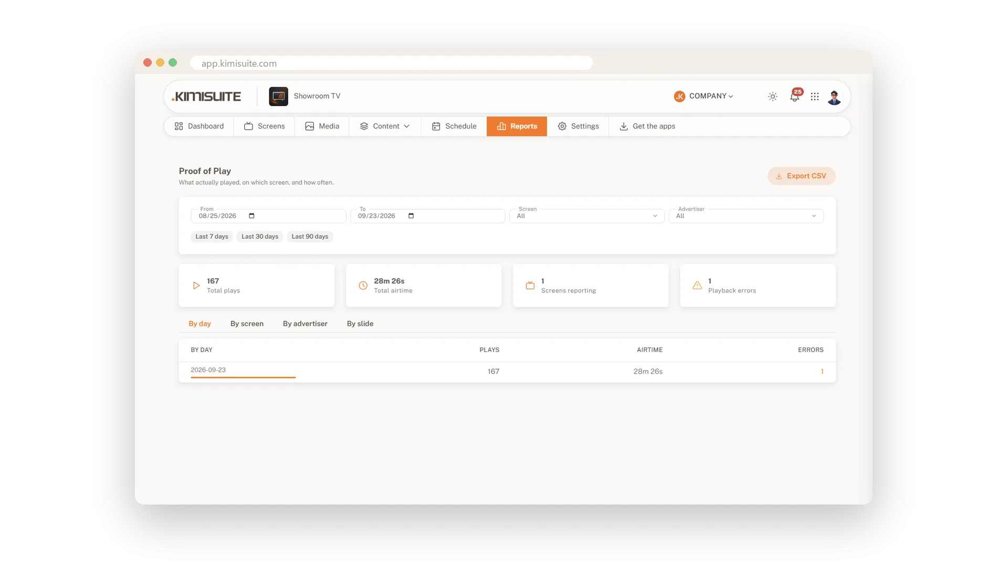The height and width of the screenshot is (567, 1008).
Task: Click the Playback errors warning icon
Action: coord(697,286)
